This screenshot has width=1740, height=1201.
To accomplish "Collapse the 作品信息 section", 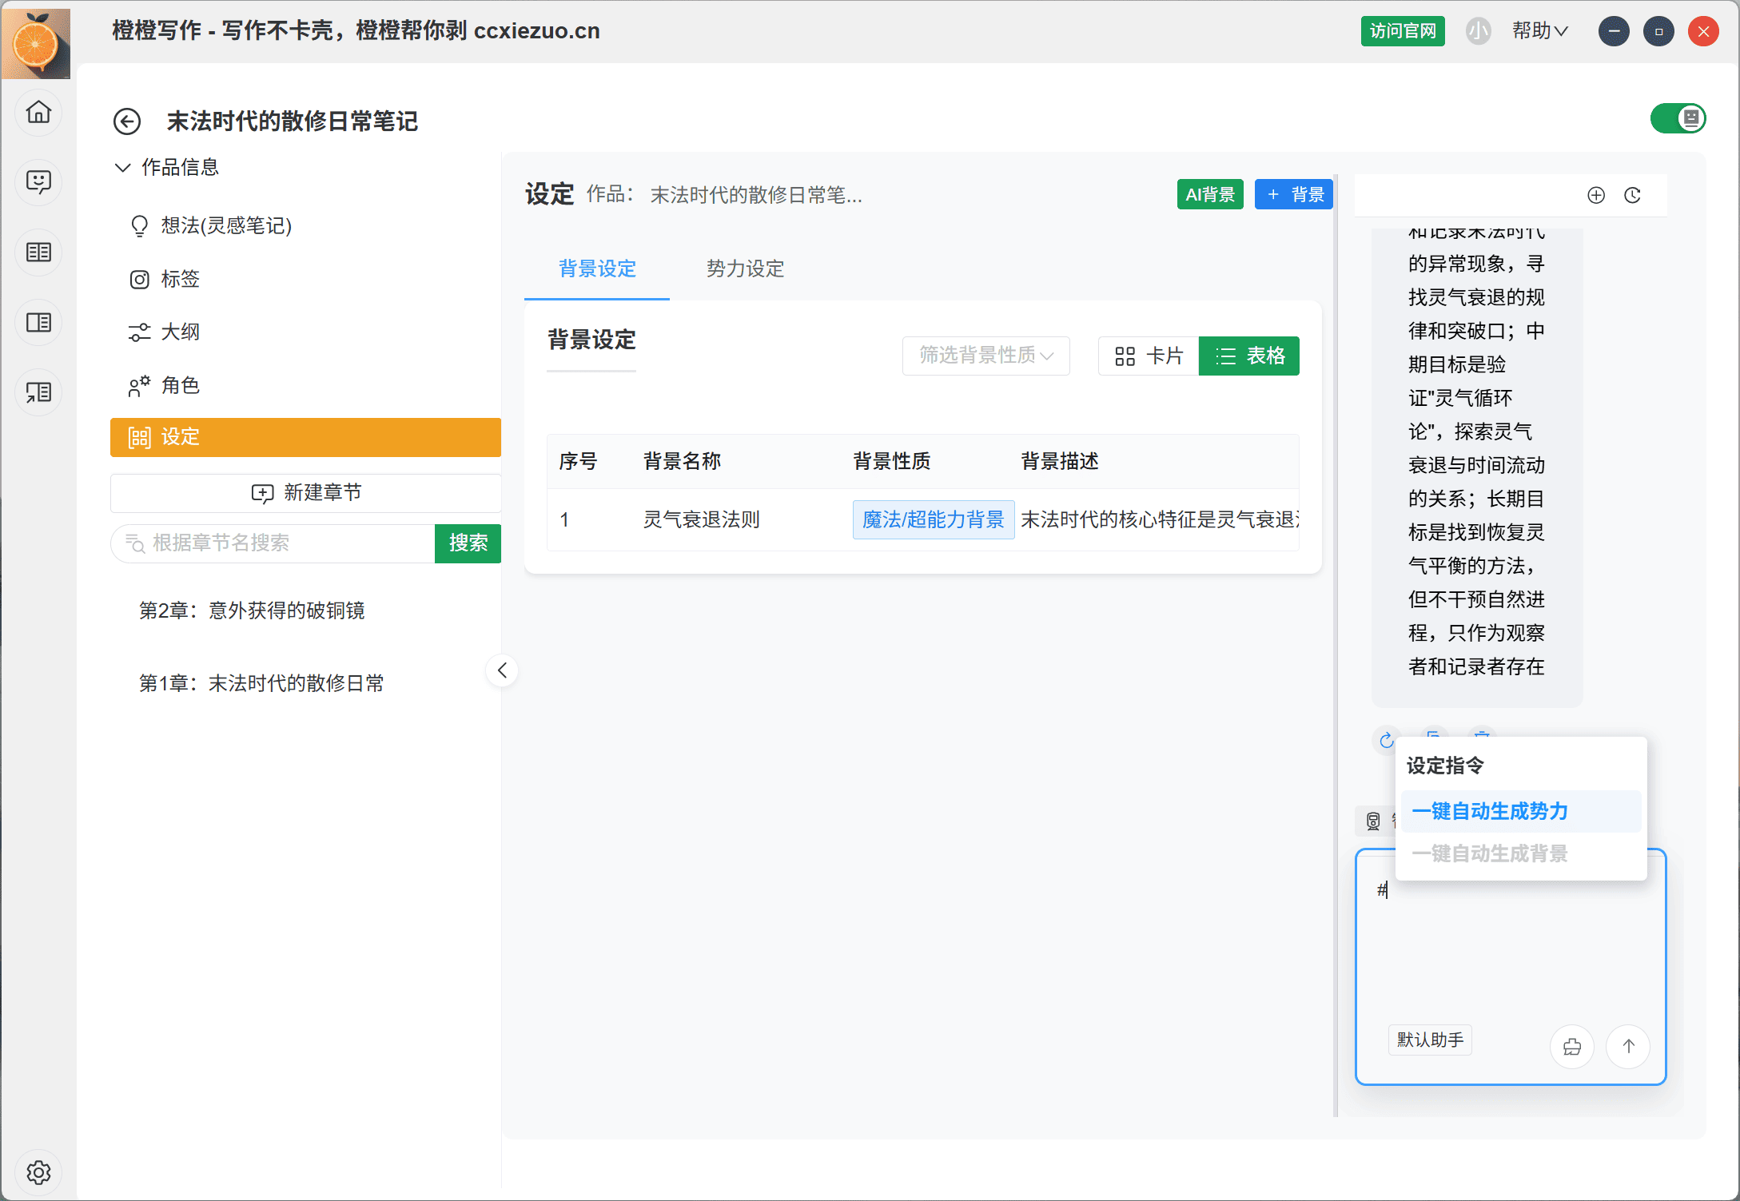I will click(122, 167).
